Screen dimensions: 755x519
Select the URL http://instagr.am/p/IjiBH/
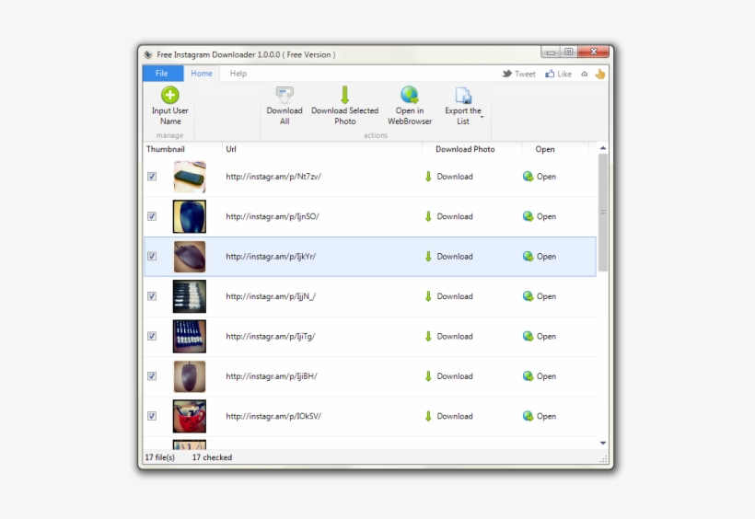(272, 376)
